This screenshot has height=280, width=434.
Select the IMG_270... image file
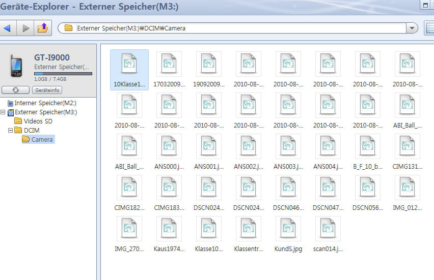coord(129,234)
